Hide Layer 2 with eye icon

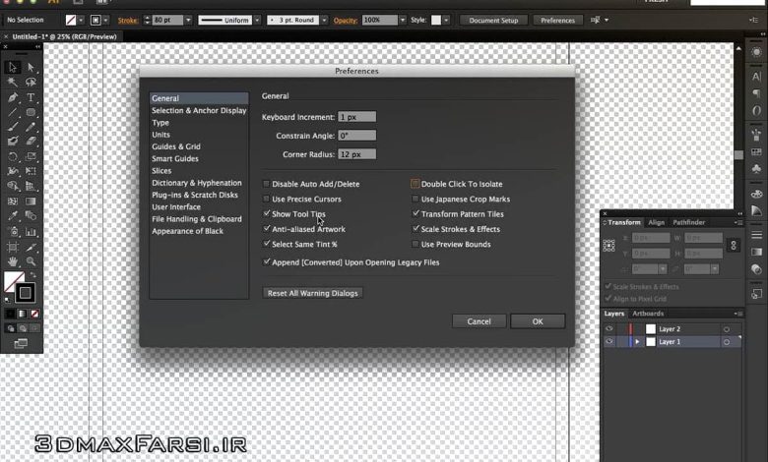click(x=609, y=329)
